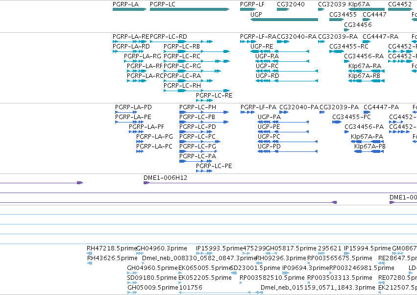Viewport: 417px width, 295px height.
Task: Click EST RH43626.5prime
Action: point(90,263)
